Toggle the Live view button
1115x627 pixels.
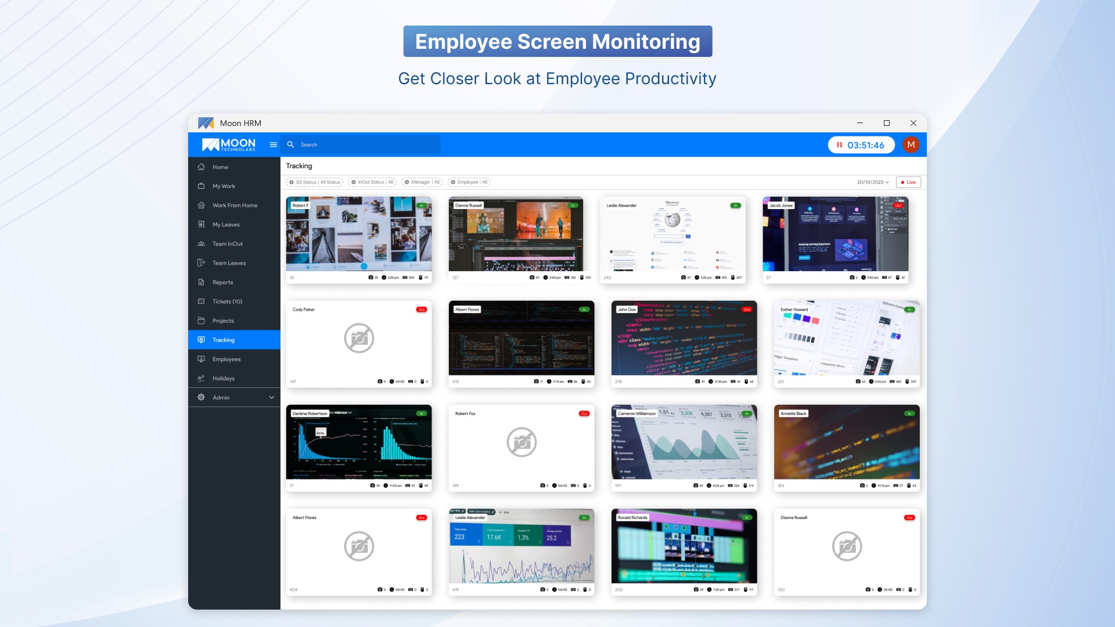point(908,182)
